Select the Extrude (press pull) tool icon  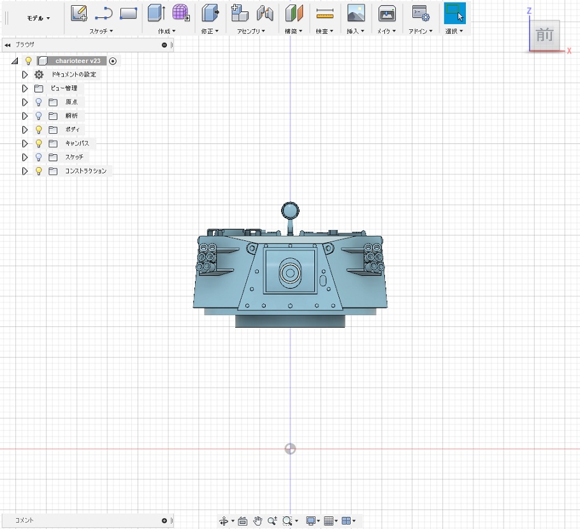[156, 13]
